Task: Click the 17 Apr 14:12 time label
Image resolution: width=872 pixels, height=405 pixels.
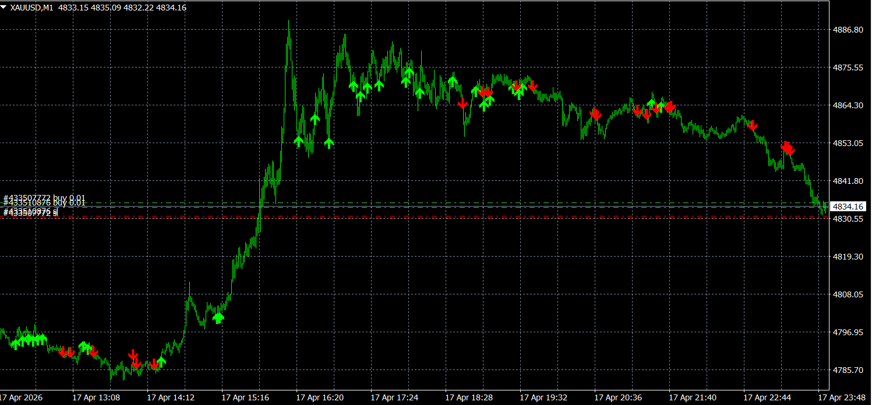Action: (x=171, y=398)
